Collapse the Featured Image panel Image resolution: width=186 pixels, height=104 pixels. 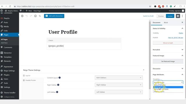pos(182,55)
